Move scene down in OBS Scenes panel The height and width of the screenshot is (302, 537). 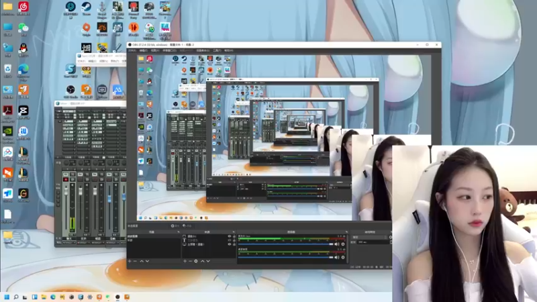pos(147,261)
